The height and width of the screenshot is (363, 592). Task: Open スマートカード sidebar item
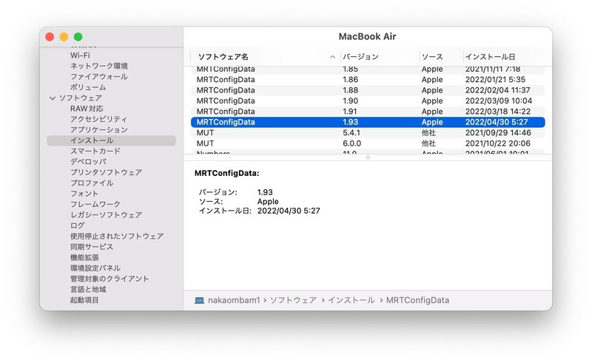pyautogui.click(x=95, y=151)
